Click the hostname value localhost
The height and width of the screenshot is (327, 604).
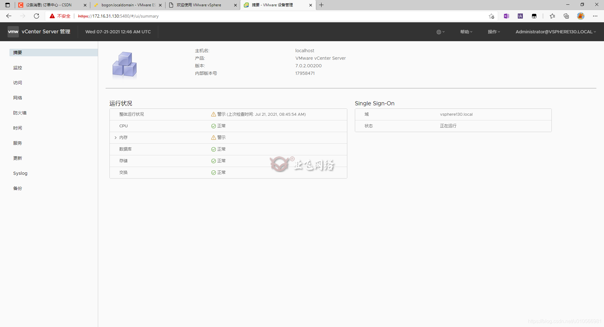[x=305, y=51]
